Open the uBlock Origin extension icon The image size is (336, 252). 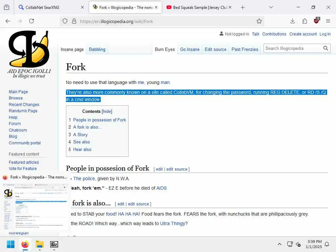tap(317, 21)
